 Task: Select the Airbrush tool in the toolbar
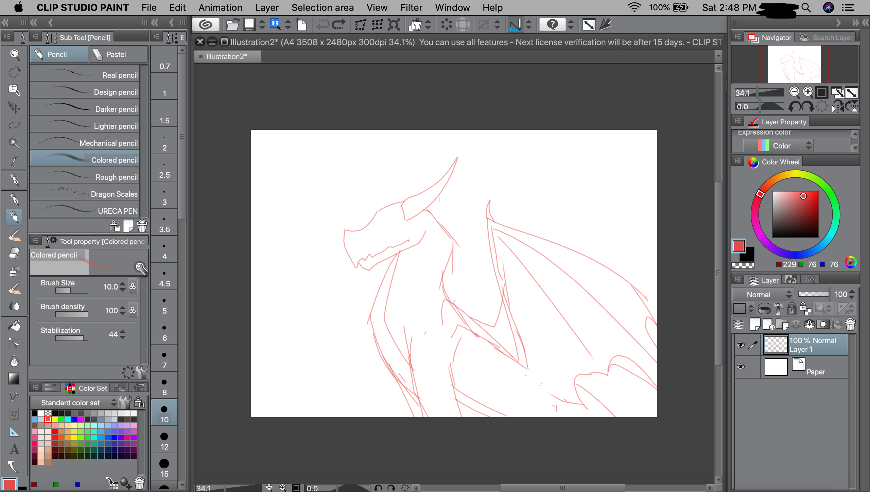tap(14, 270)
